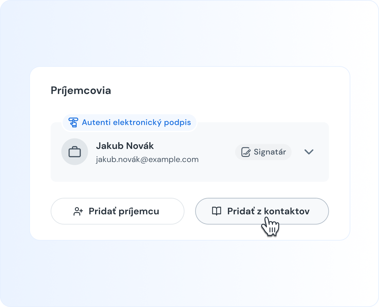Click the Autenti signature icon in badge
Image resolution: width=379 pixels, height=307 pixels.
click(x=73, y=122)
